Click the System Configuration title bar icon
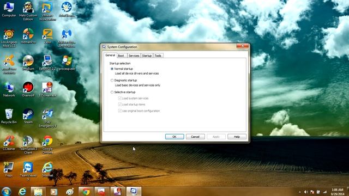The width and height of the screenshot is (349, 196). click(x=104, y=47)
